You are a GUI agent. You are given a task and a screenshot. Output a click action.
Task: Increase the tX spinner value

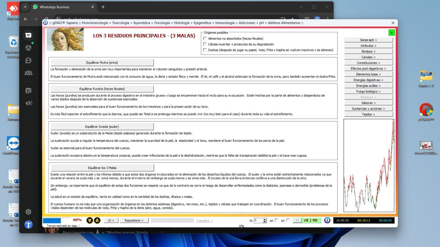[x=265, y=219]
